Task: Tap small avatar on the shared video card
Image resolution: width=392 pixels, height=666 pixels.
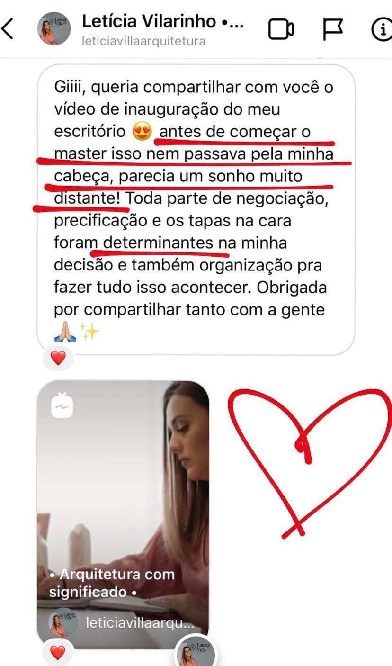Action: coord(64,623)
